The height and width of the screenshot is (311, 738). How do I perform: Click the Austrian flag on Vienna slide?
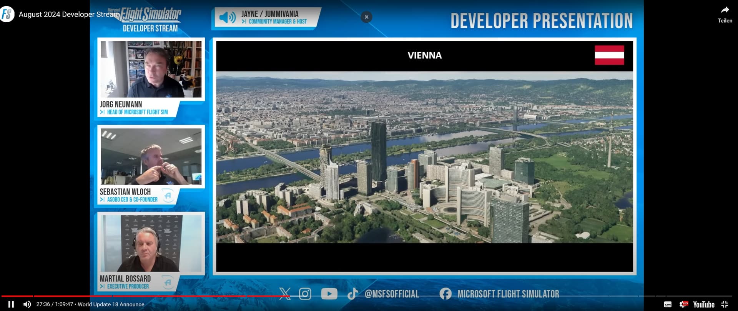[609, 55]
